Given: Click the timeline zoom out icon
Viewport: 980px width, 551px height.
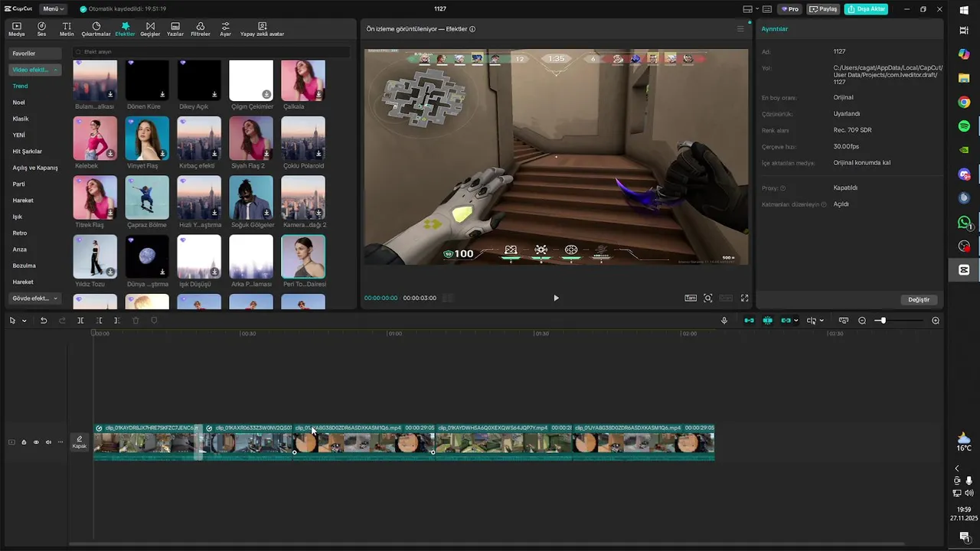Looking at the screenshot, I should pyautogui.click(x=862, y=321).
